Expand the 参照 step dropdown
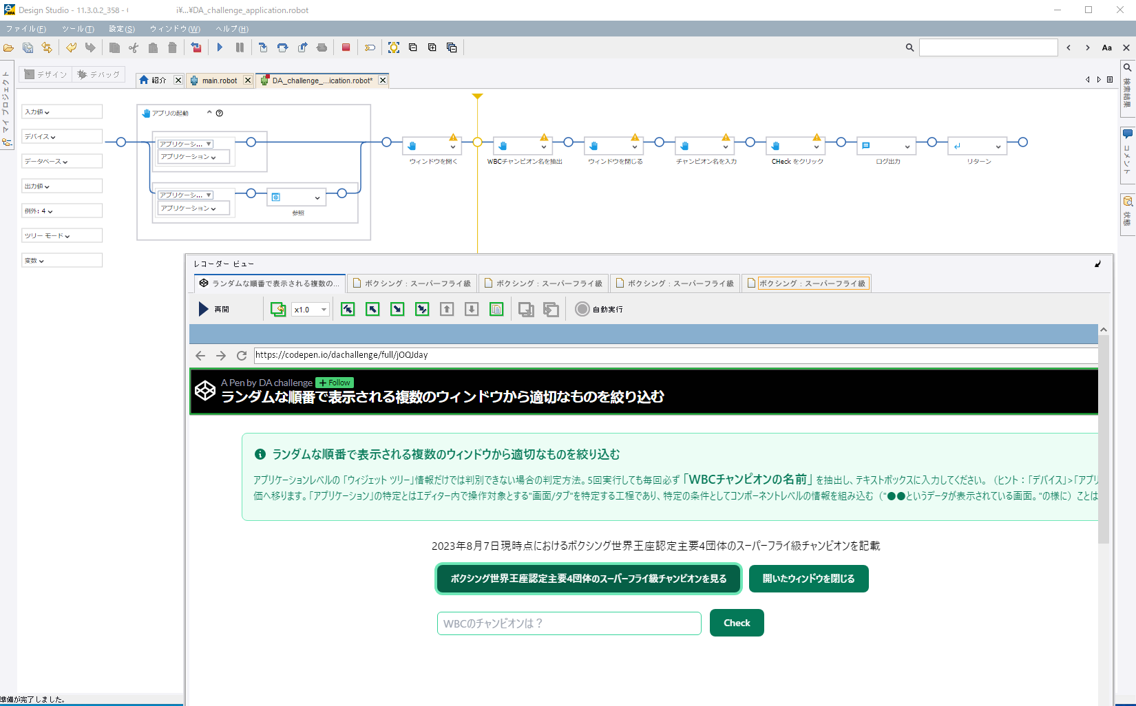This screenshot has height=706, width=1136. tap(317, 198)
